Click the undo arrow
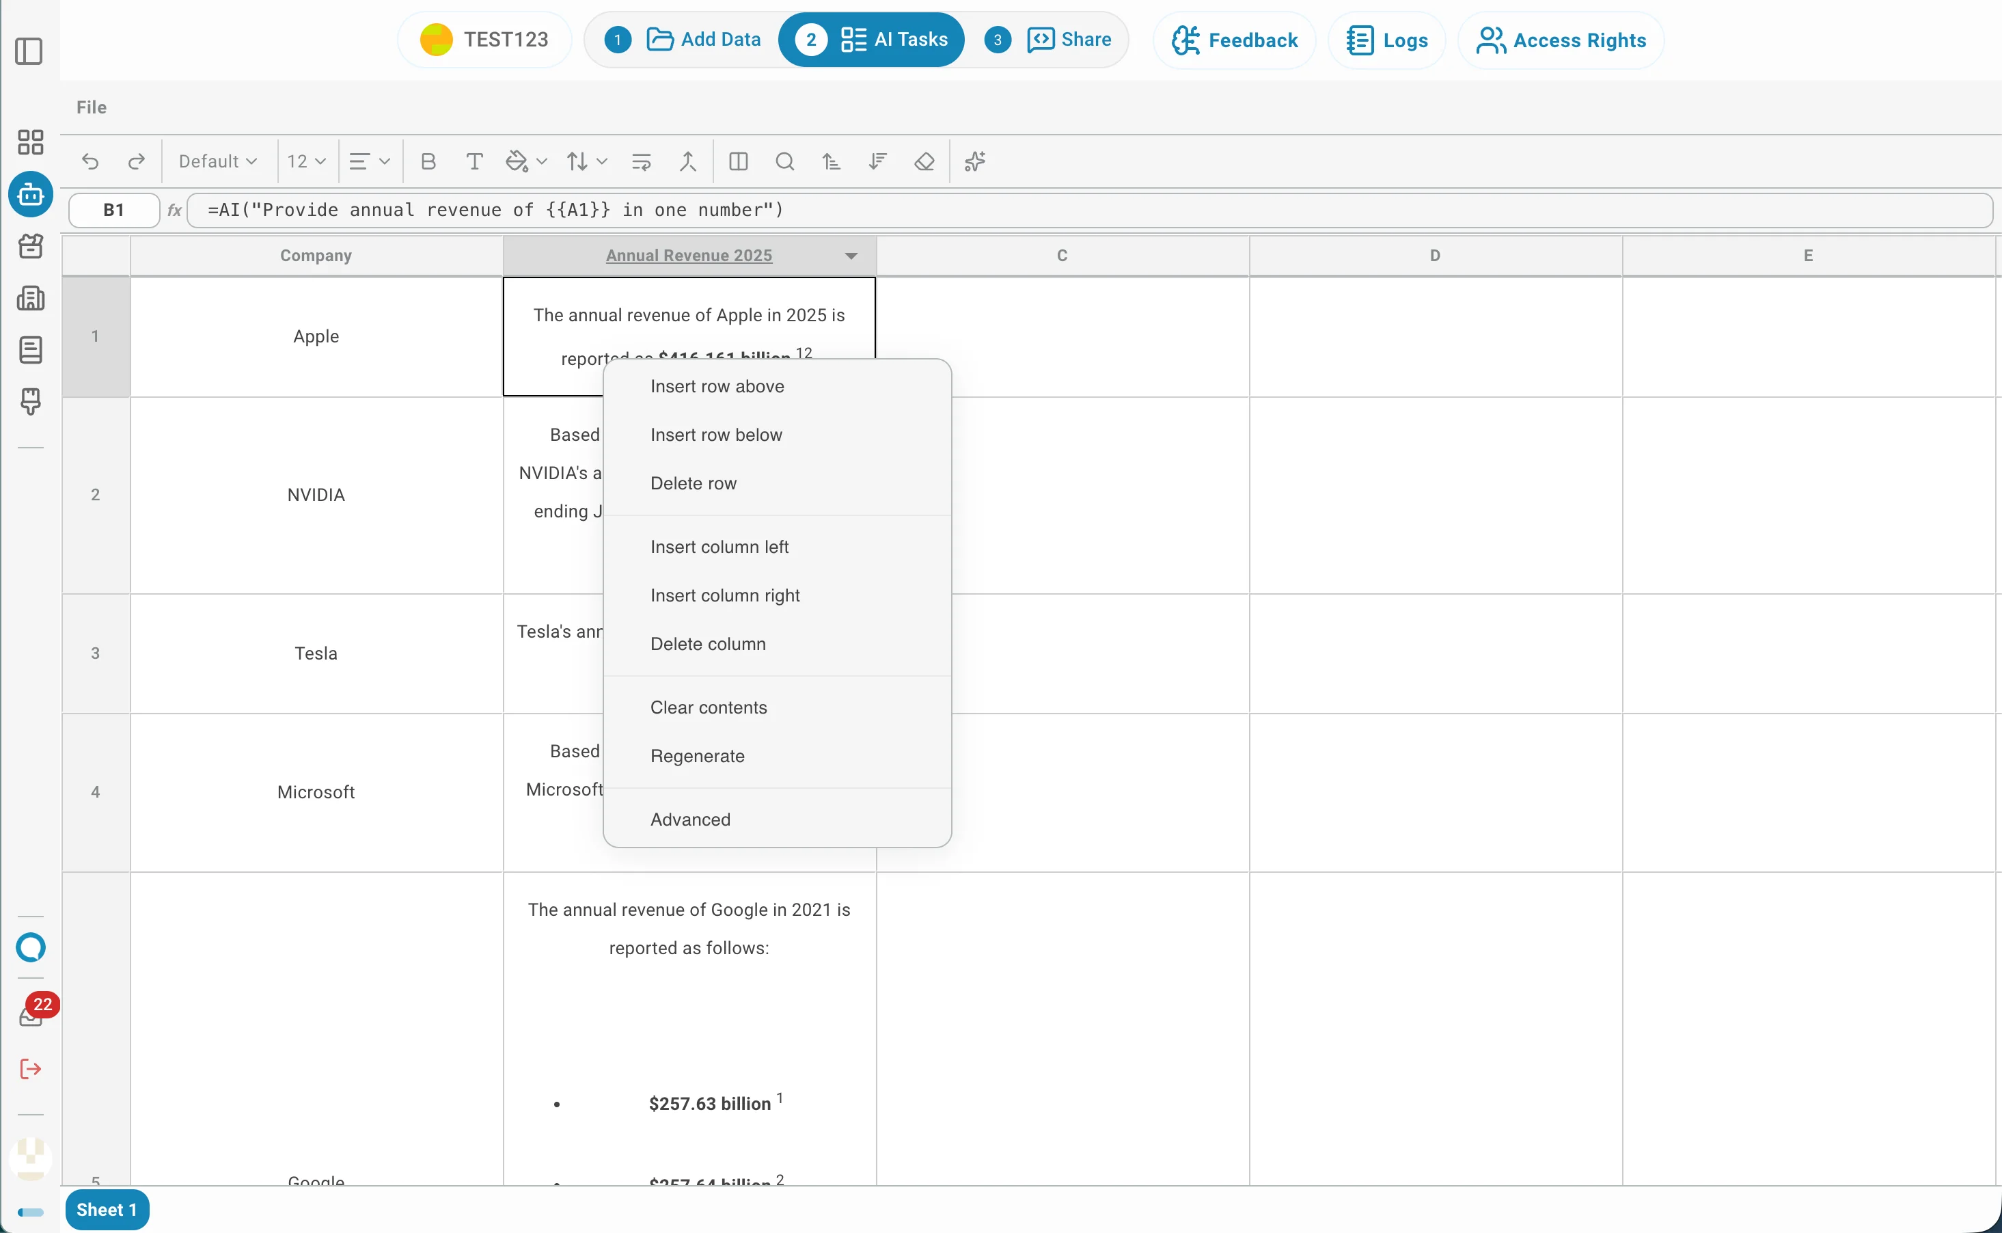The image size is (2002, 1233). pyautogui.click(x=90, y=161)
